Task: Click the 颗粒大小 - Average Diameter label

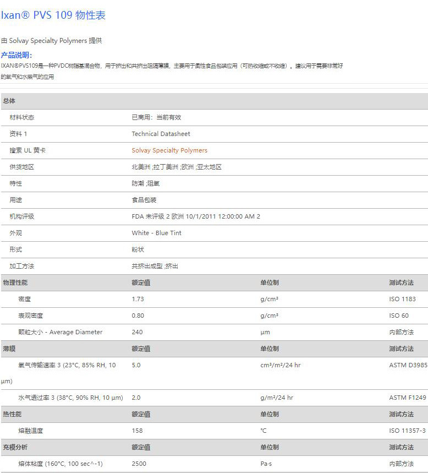Action: [x=61, y=332]
